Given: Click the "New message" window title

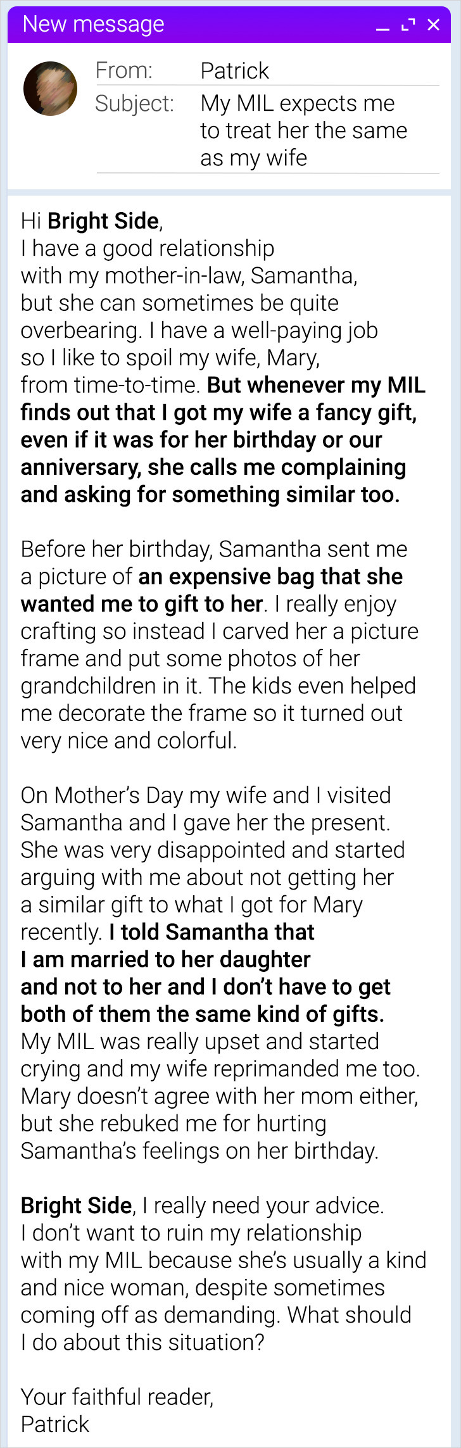Looking at the screenshot, I should click(93, 24).
